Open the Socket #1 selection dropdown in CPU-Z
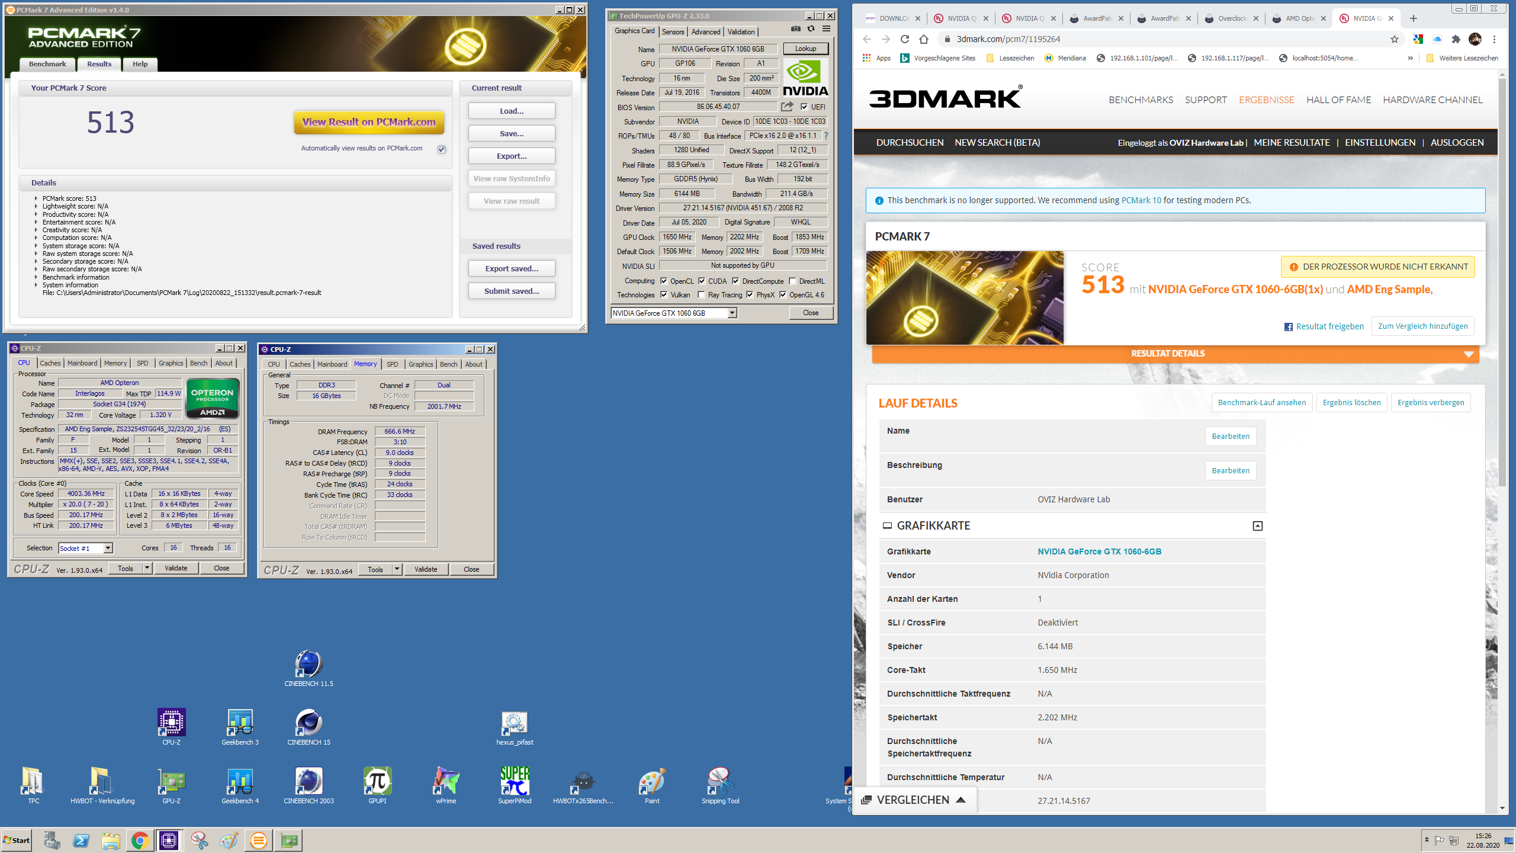Screen dimensions: 1516x853 tap(108, 548)
